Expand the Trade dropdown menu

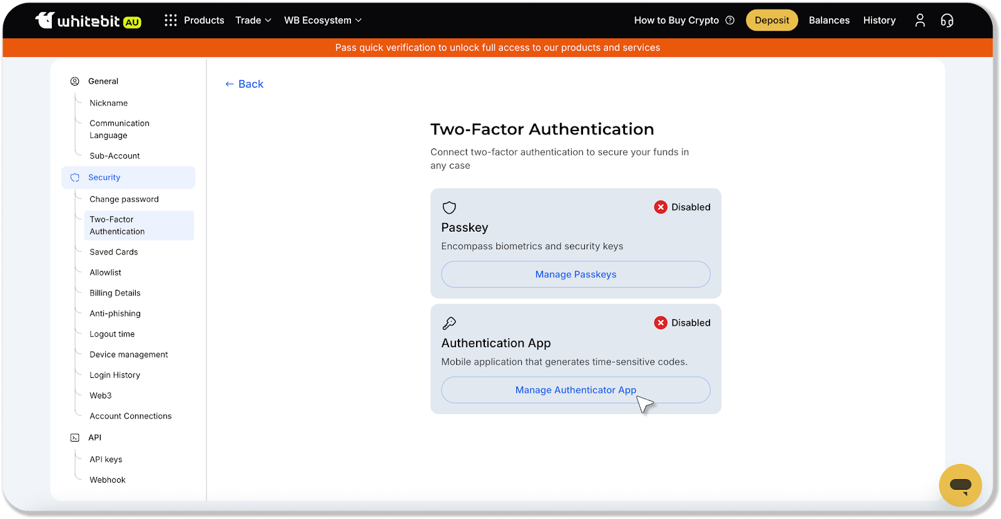253,21
